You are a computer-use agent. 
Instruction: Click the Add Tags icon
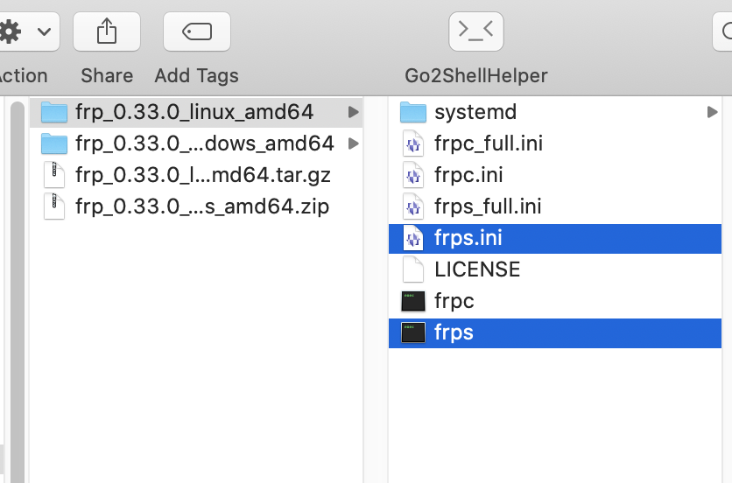pyautogui.click(x=196, y=32)
